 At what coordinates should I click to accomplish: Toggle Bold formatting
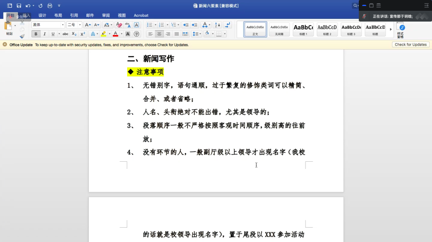coord(36,34)
